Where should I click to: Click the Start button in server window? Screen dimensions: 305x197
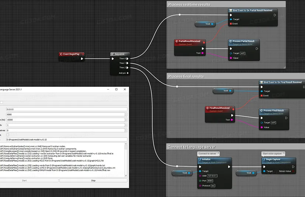[x=24, y=180]
